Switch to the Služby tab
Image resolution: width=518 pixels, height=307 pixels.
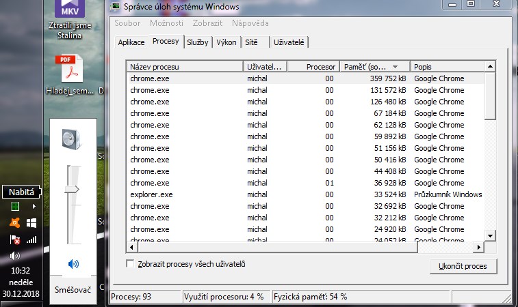click(198, 42)
